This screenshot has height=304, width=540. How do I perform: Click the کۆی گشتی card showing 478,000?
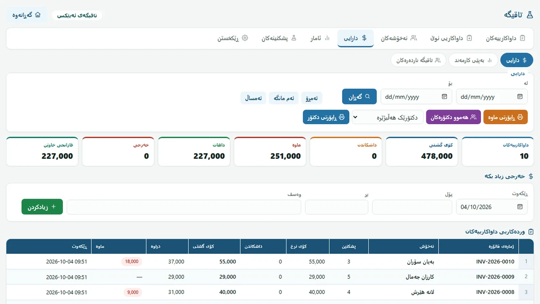coord(422,152)
